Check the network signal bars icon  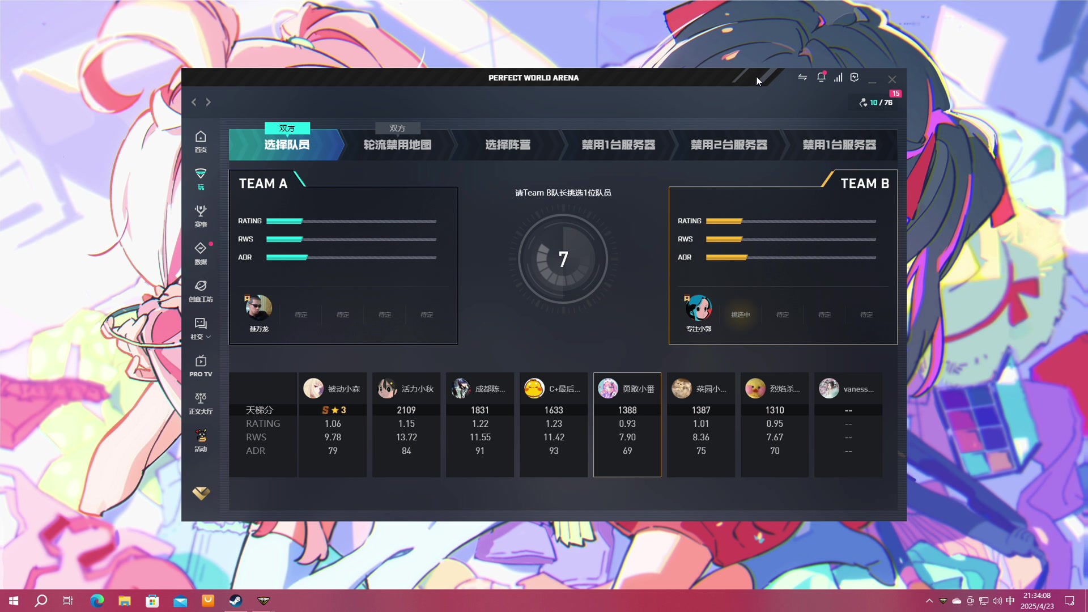[x=838, y=78]
